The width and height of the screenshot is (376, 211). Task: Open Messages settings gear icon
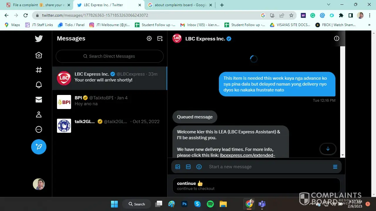pyautogui.click(x=149, y=38)
